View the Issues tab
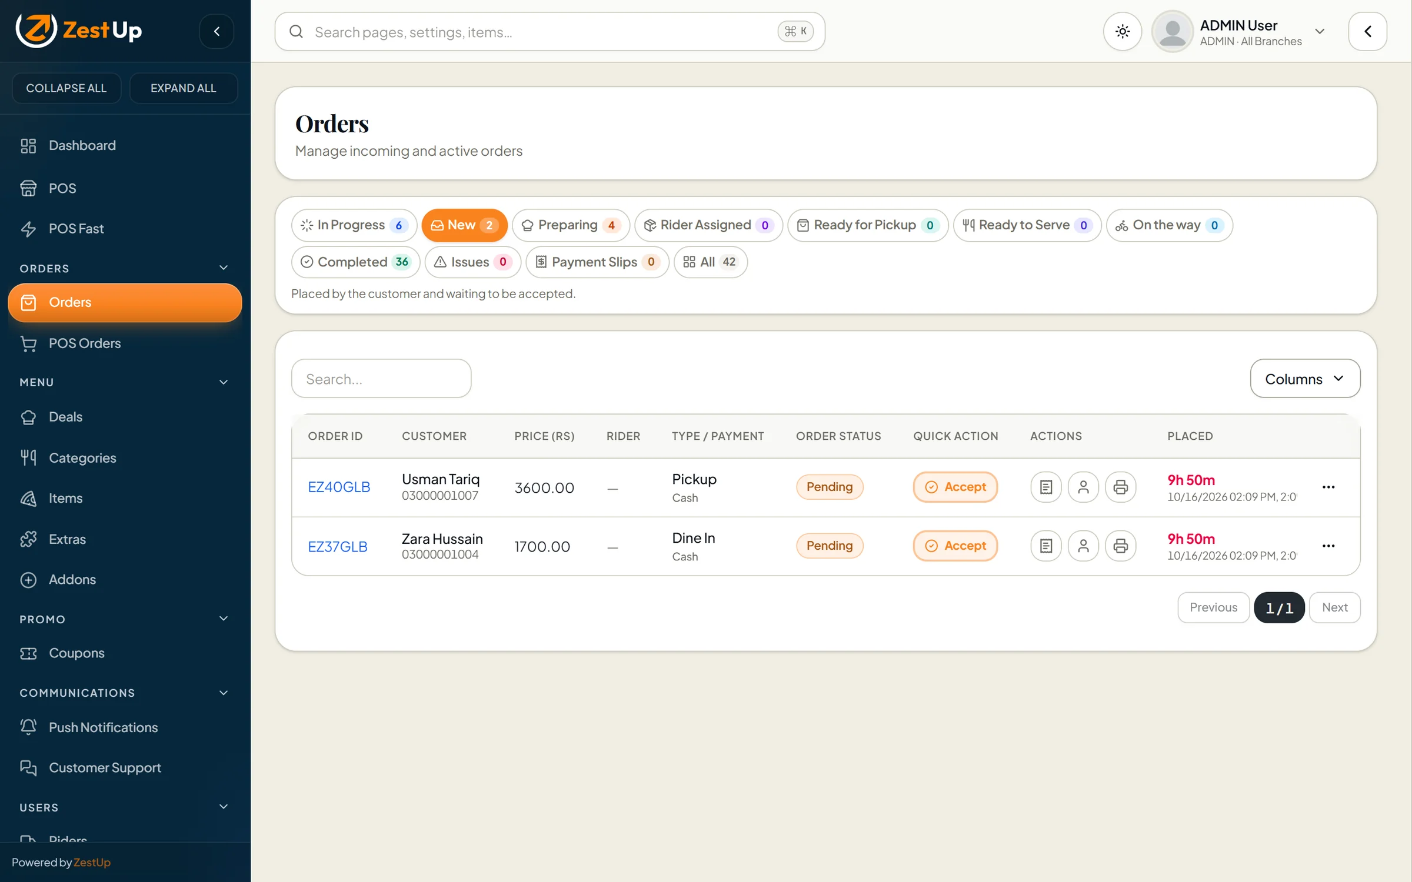1412x882 pixels. (x=472, y=262)
